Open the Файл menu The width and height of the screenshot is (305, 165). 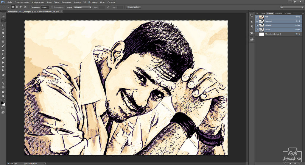(x=10, y=2)
